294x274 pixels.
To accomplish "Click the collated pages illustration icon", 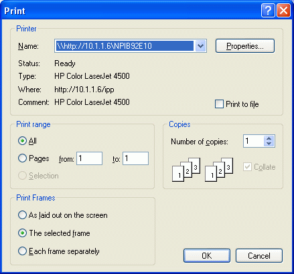I will [x=186, y=170].
